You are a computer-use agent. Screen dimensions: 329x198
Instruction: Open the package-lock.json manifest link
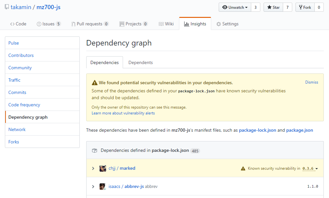(x=257, y=130)
